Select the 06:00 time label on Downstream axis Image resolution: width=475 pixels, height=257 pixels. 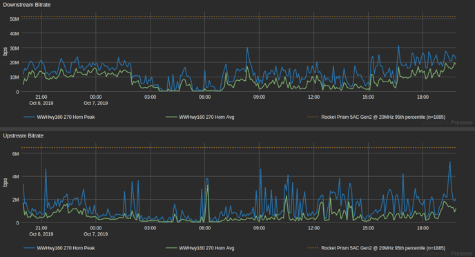click(x=205, y=97)
